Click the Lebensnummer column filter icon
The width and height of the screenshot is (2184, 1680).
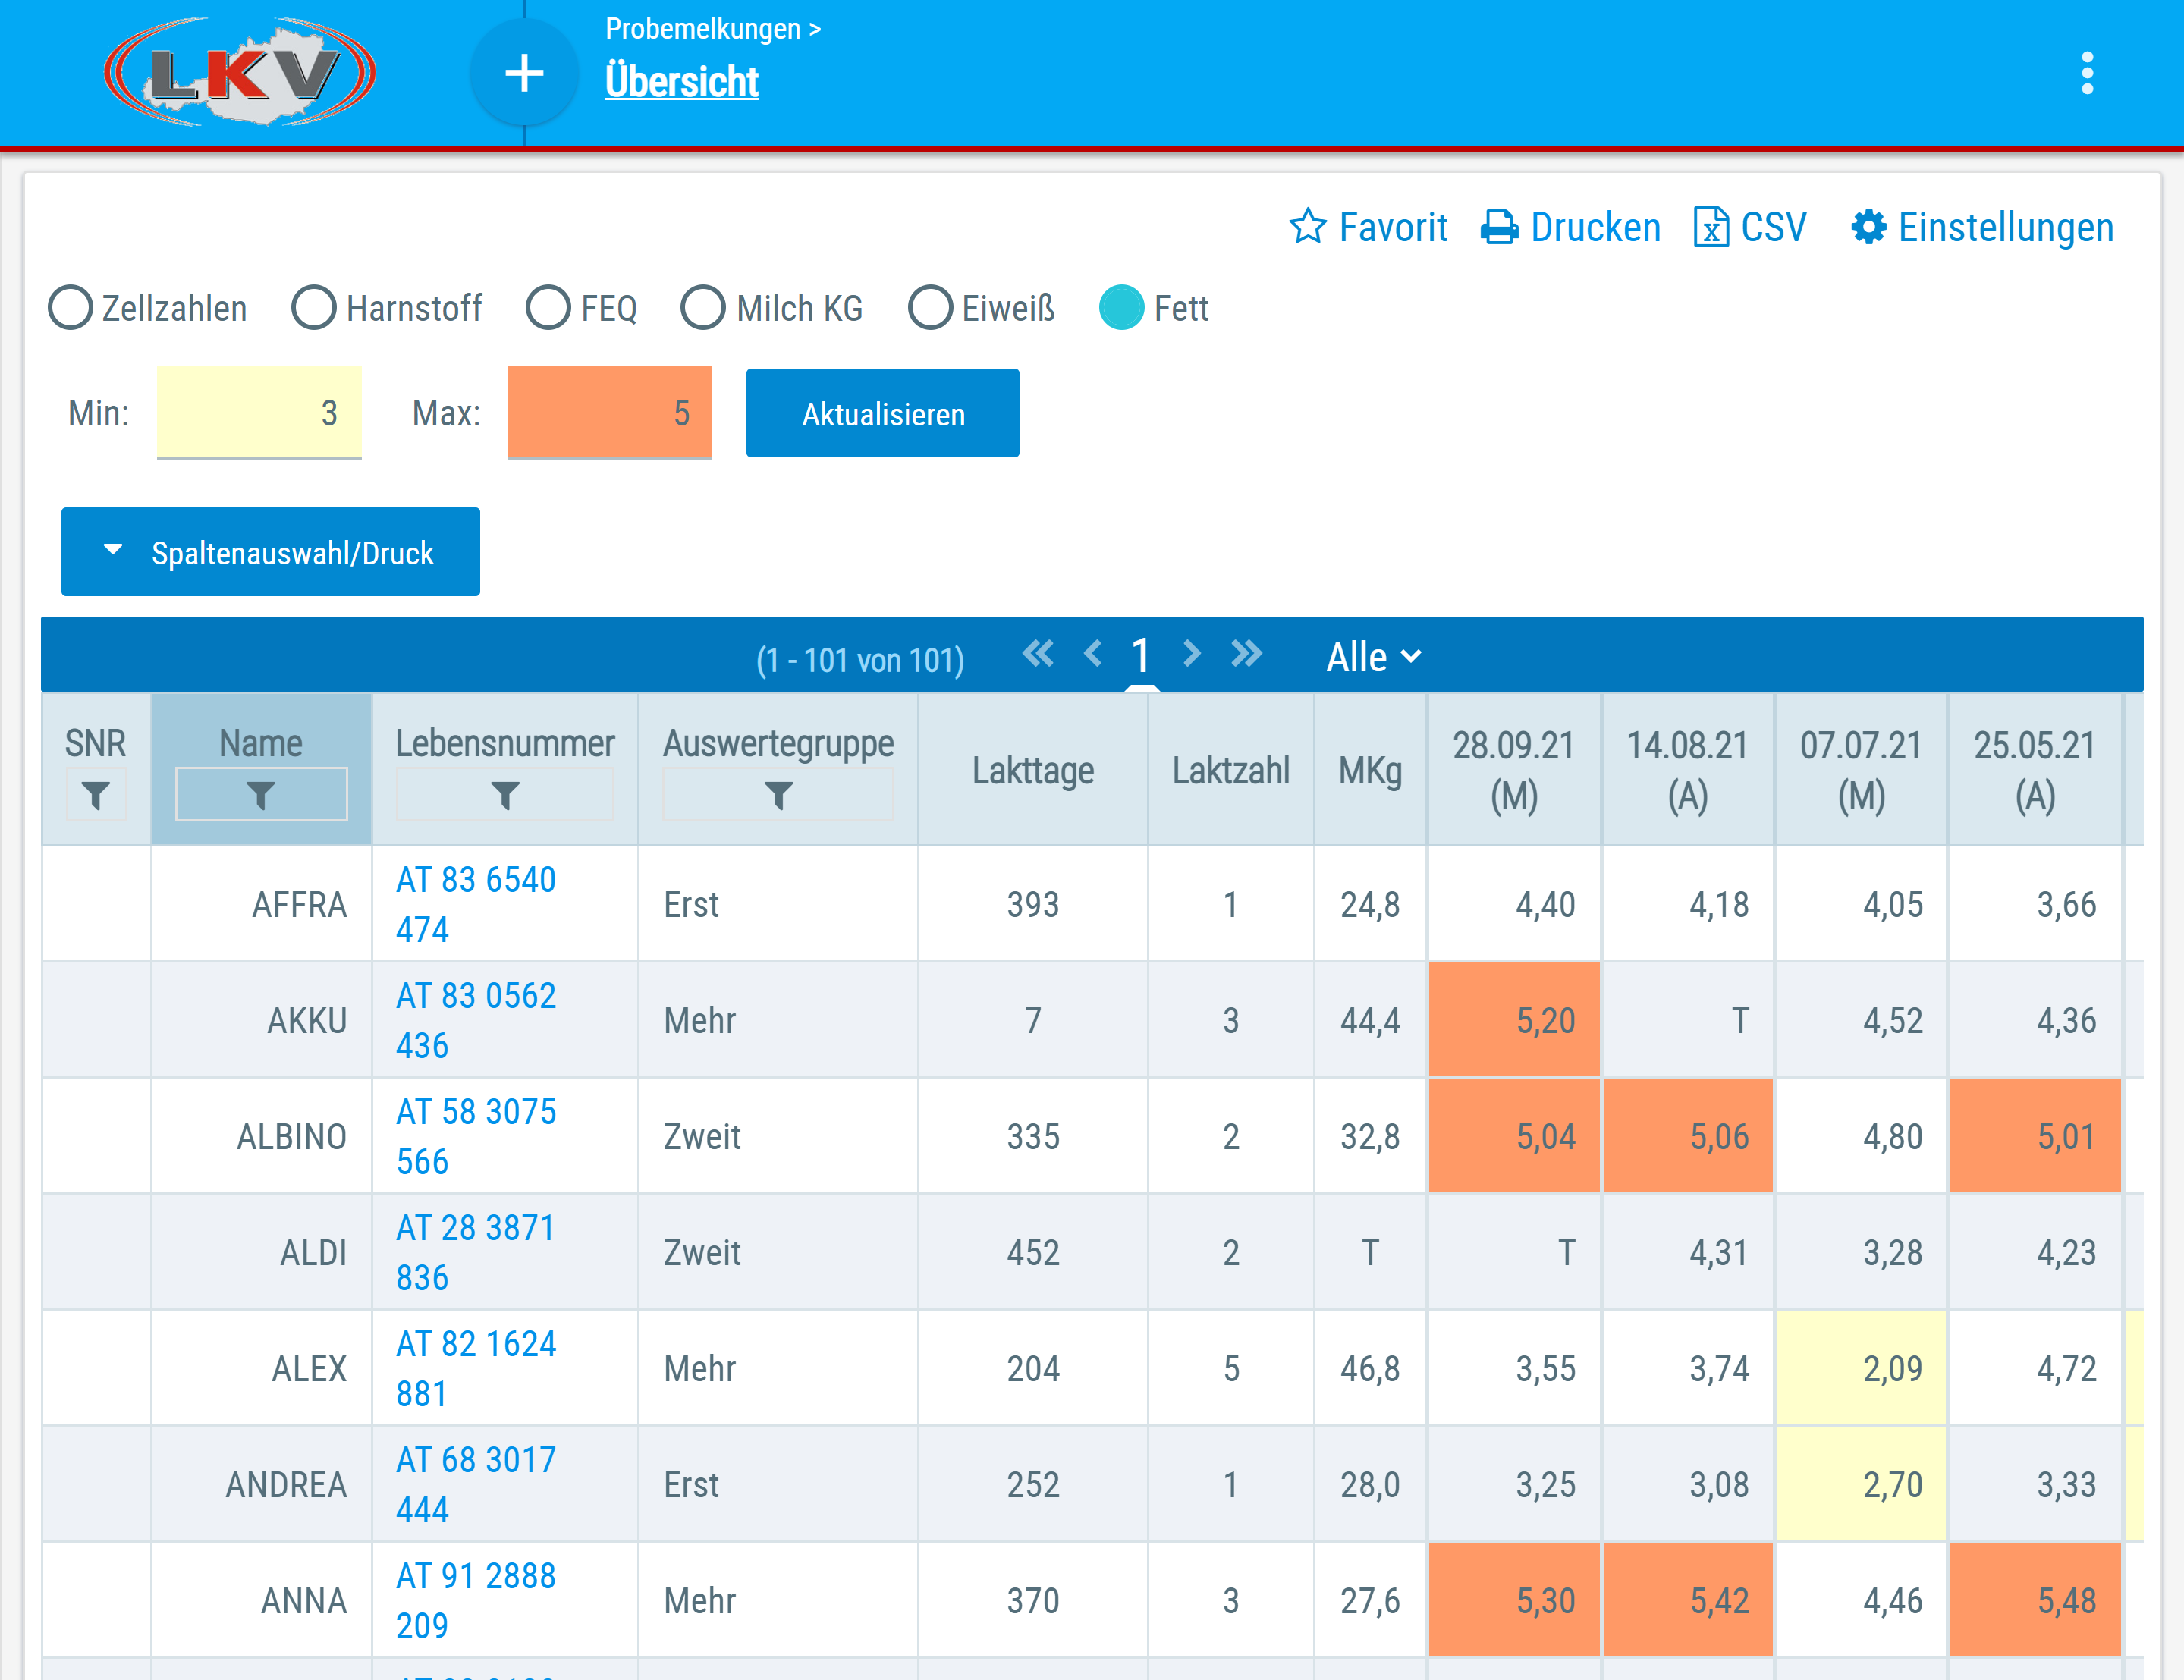pyautogui.click(x=505, y=795)
